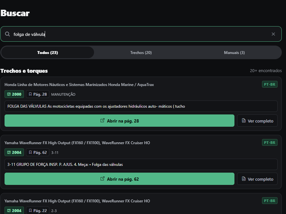286x214 pixels.
Task: Click bookmark icon beside Pág. 22
Action: tap(30, 210)
